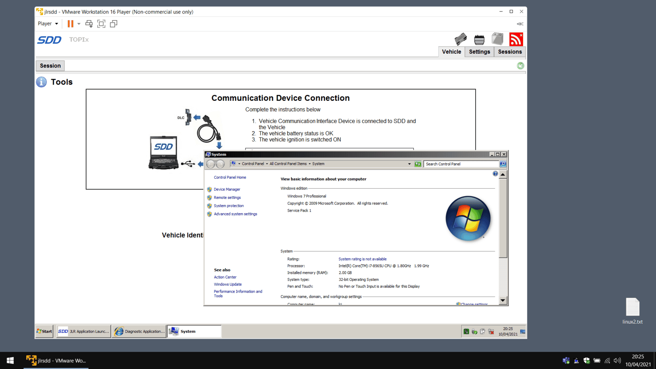Screen dimensions: 656x369
Task: Click the green device tray icon in guest taskbar
Action: point(466,331)
